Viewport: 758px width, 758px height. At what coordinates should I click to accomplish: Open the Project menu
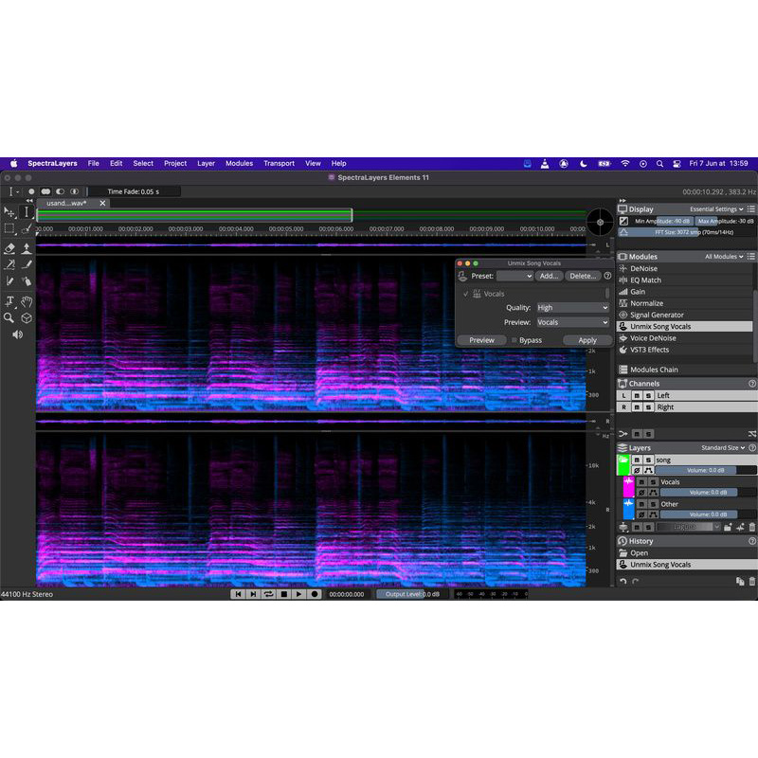coord(175,163)
